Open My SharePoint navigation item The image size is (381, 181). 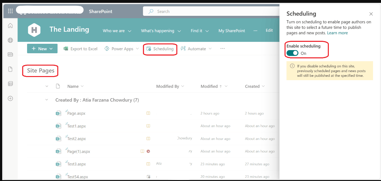232,31
